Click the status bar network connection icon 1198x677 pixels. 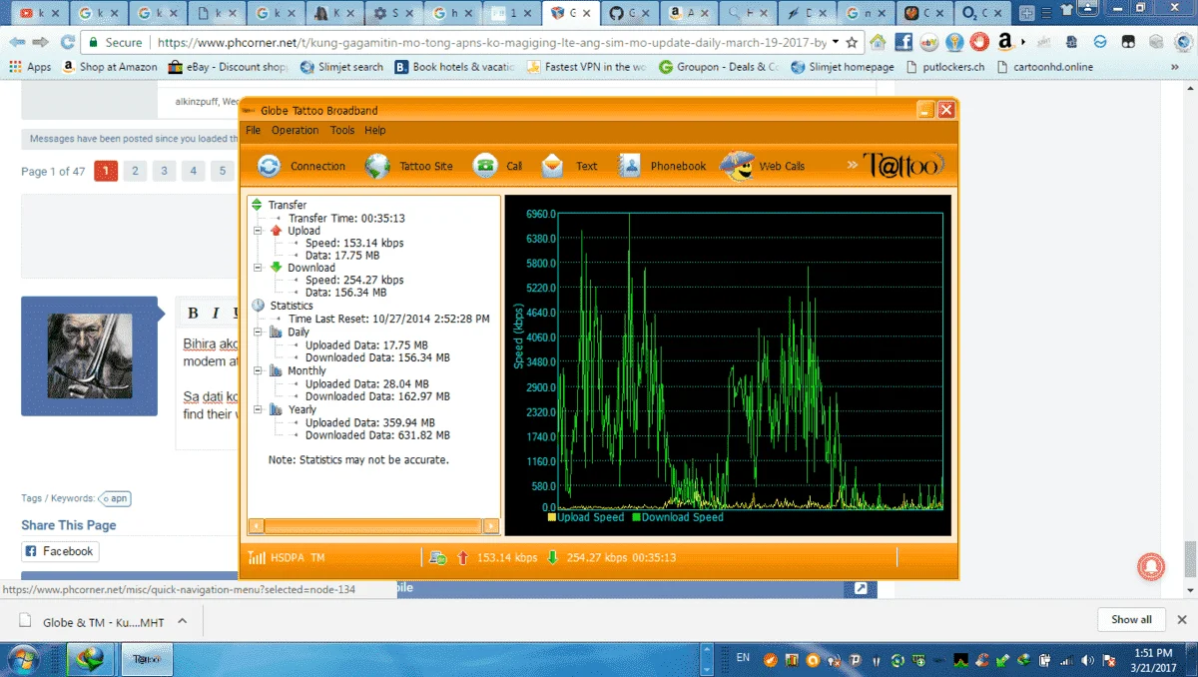(x=437, y=557)
